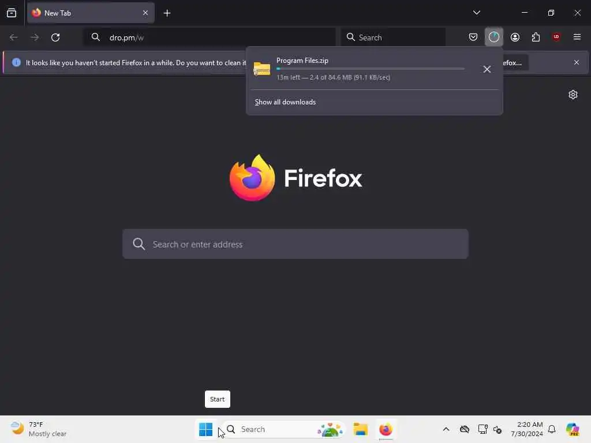Dismiss the Firefox refresh notification bar
Screen dimensions: 591x443
click(577, 62)
